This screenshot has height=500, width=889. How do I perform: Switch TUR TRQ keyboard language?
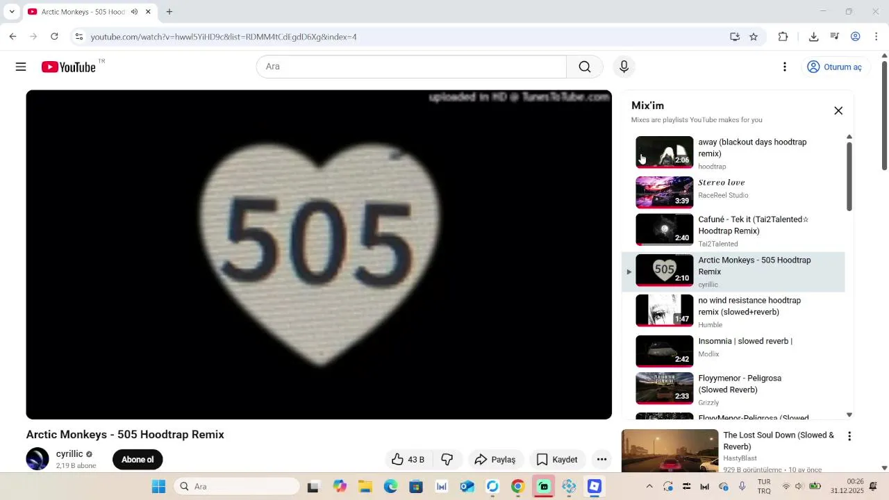[764, 486]
